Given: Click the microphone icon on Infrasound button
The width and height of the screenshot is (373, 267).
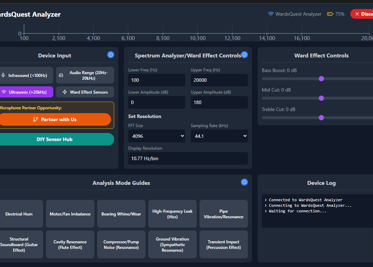Looking at the screenshot, I should click(3, 75).
